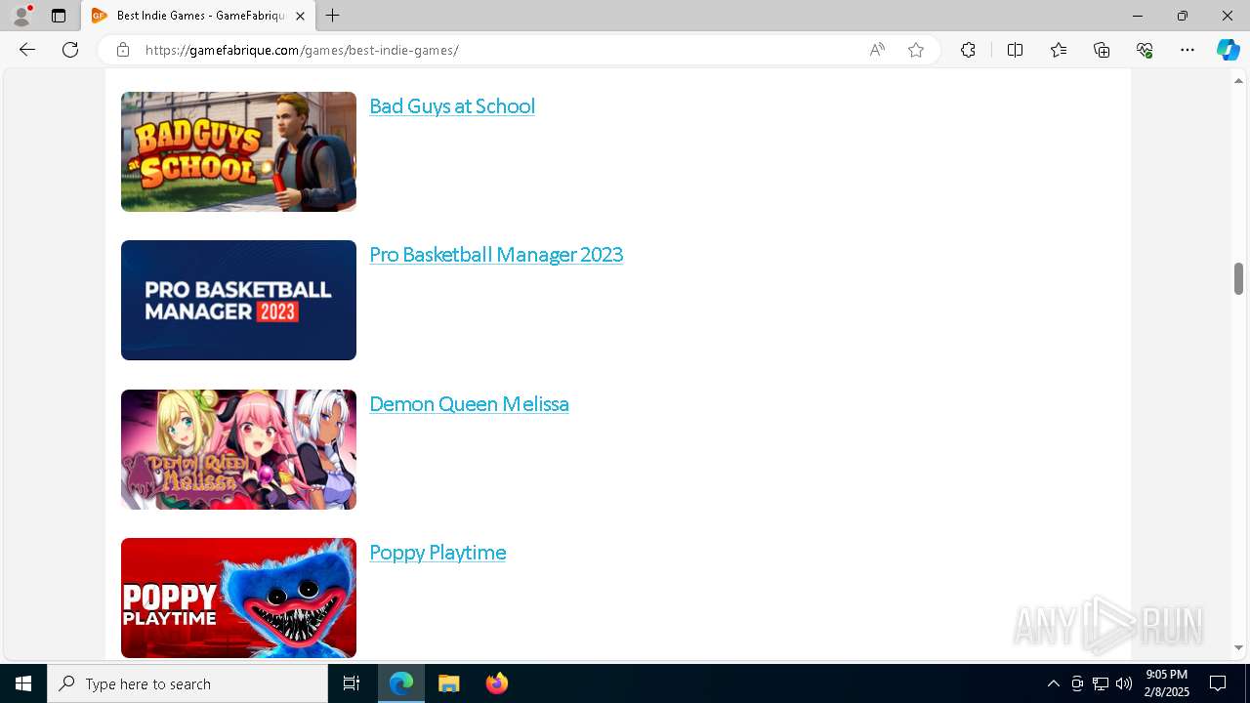Click the scrollbar up arrow
The width and height of the screenshot is (1250, 703).
coord(1239,80)
